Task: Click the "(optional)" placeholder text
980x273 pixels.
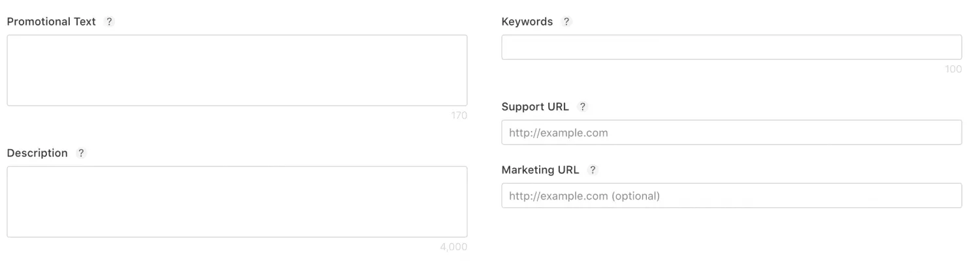Action: click(635, 195)
